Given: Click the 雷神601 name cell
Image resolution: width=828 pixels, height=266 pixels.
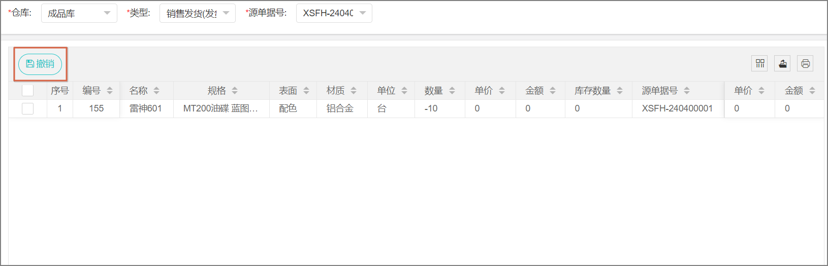Looking at the screenshot, I should (x=146, y=108).
